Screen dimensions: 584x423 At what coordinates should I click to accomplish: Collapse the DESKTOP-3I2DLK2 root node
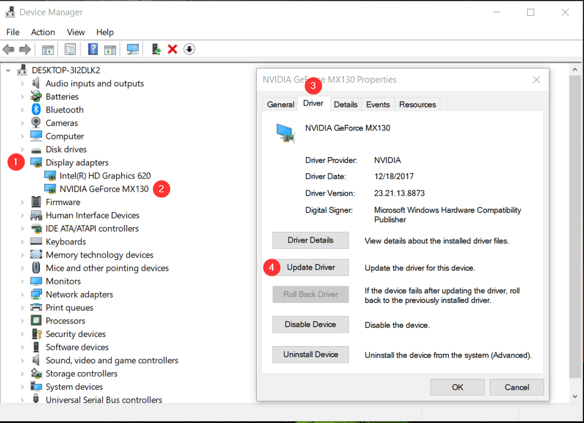click(8, 70)
